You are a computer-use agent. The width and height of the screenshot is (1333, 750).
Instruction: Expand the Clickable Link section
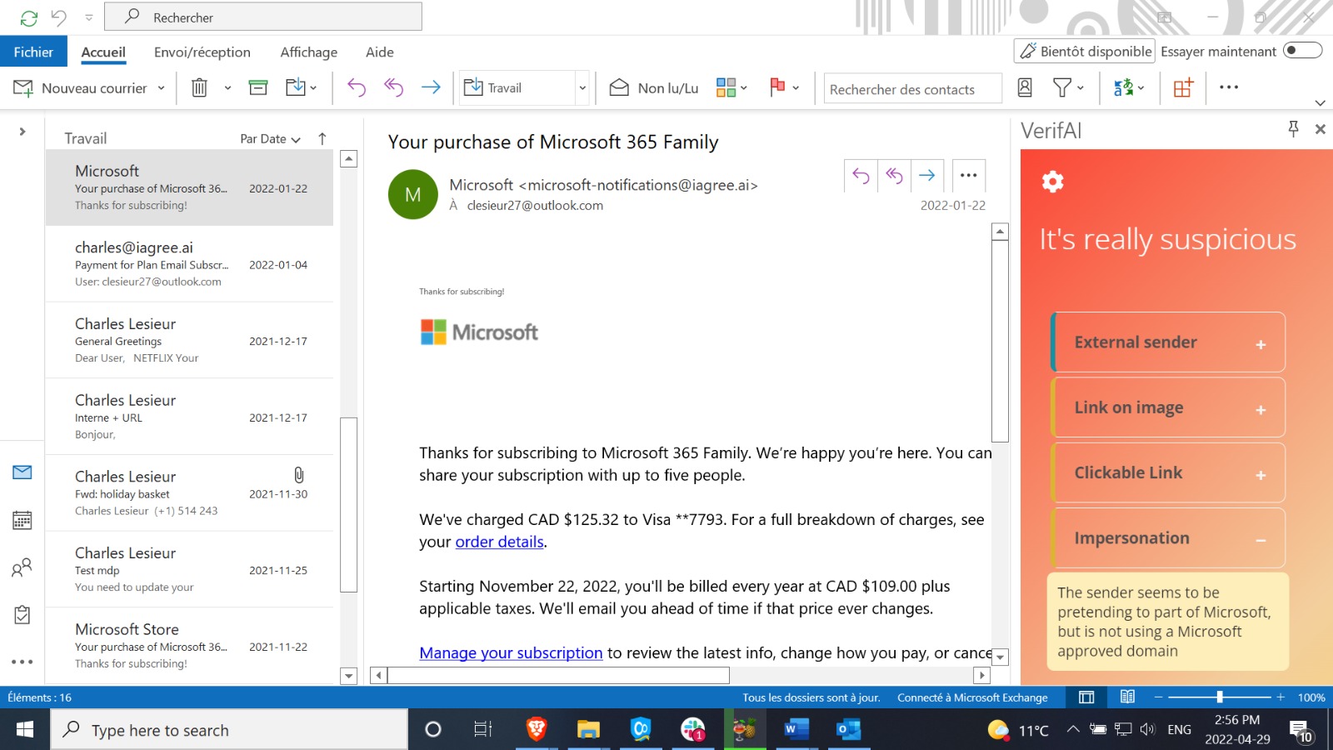pos(1168,472)
